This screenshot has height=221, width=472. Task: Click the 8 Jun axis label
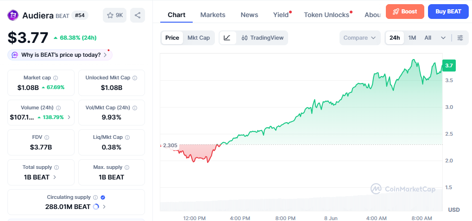coord(331,218)
